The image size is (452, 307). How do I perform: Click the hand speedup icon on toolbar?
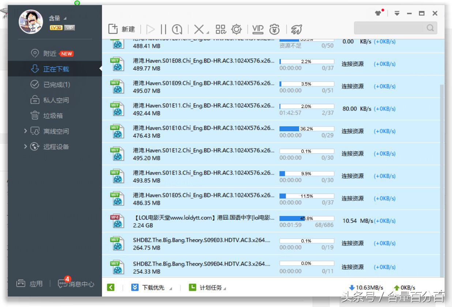(296, 29)
